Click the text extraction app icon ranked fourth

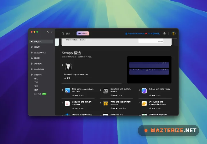[144, 91]
